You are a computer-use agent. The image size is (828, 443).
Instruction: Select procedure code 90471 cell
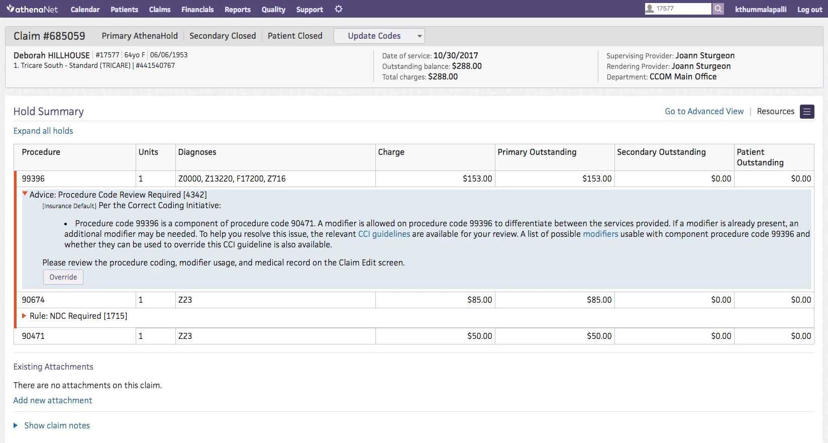pyautogui.click(x=75, y=336)
